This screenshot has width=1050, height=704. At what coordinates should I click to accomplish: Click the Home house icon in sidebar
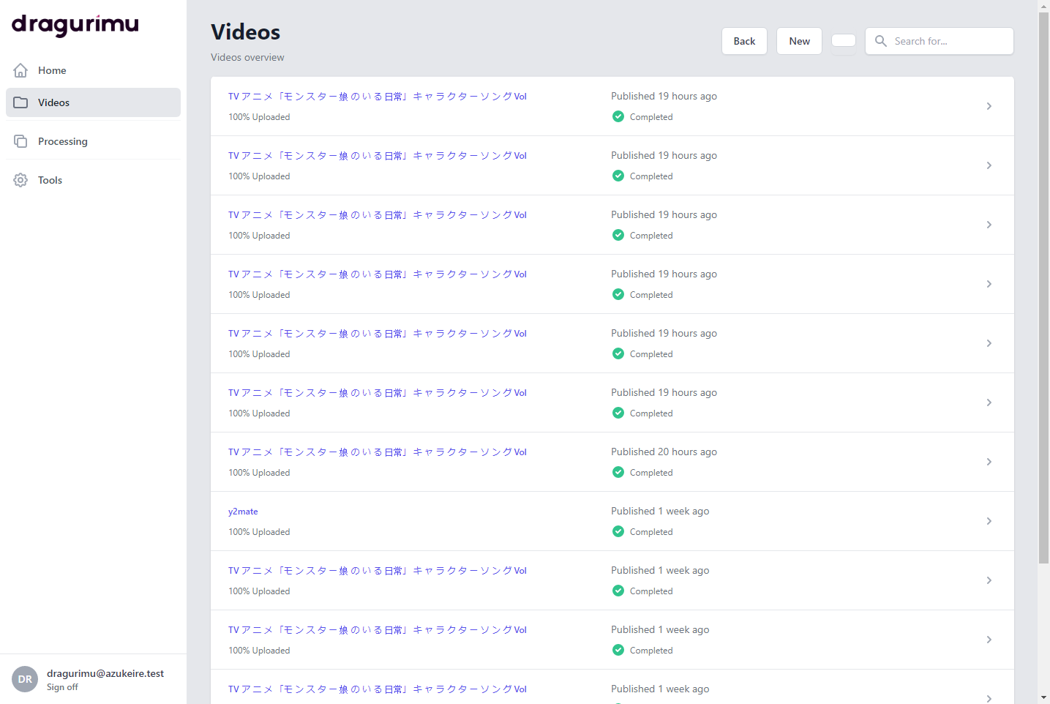point(20,70)
